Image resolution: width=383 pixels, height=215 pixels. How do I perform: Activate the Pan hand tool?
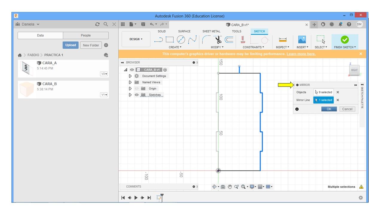[x=230, y=187]
